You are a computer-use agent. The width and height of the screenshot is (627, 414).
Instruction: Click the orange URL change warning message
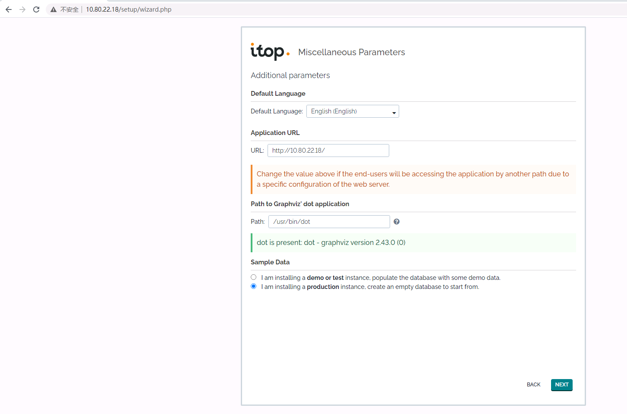pyautogui.click(x=413, y=179)
